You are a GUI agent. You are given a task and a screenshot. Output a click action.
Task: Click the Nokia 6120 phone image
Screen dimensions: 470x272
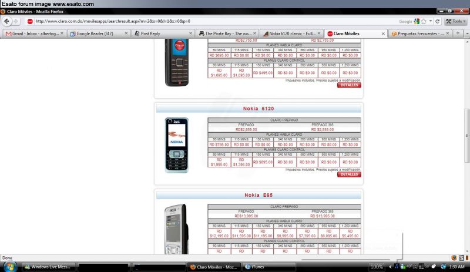pos(177,145)
